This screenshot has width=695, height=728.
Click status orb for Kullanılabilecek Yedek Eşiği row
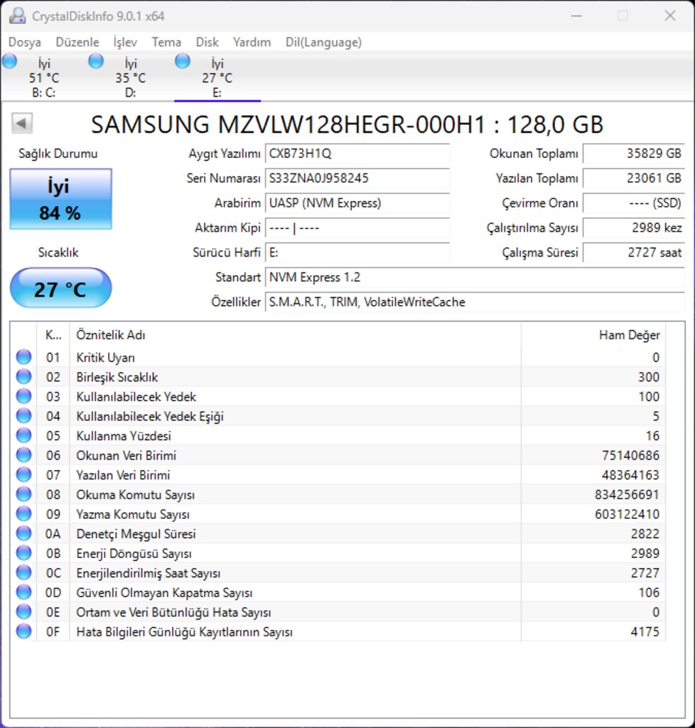point(23,415)
